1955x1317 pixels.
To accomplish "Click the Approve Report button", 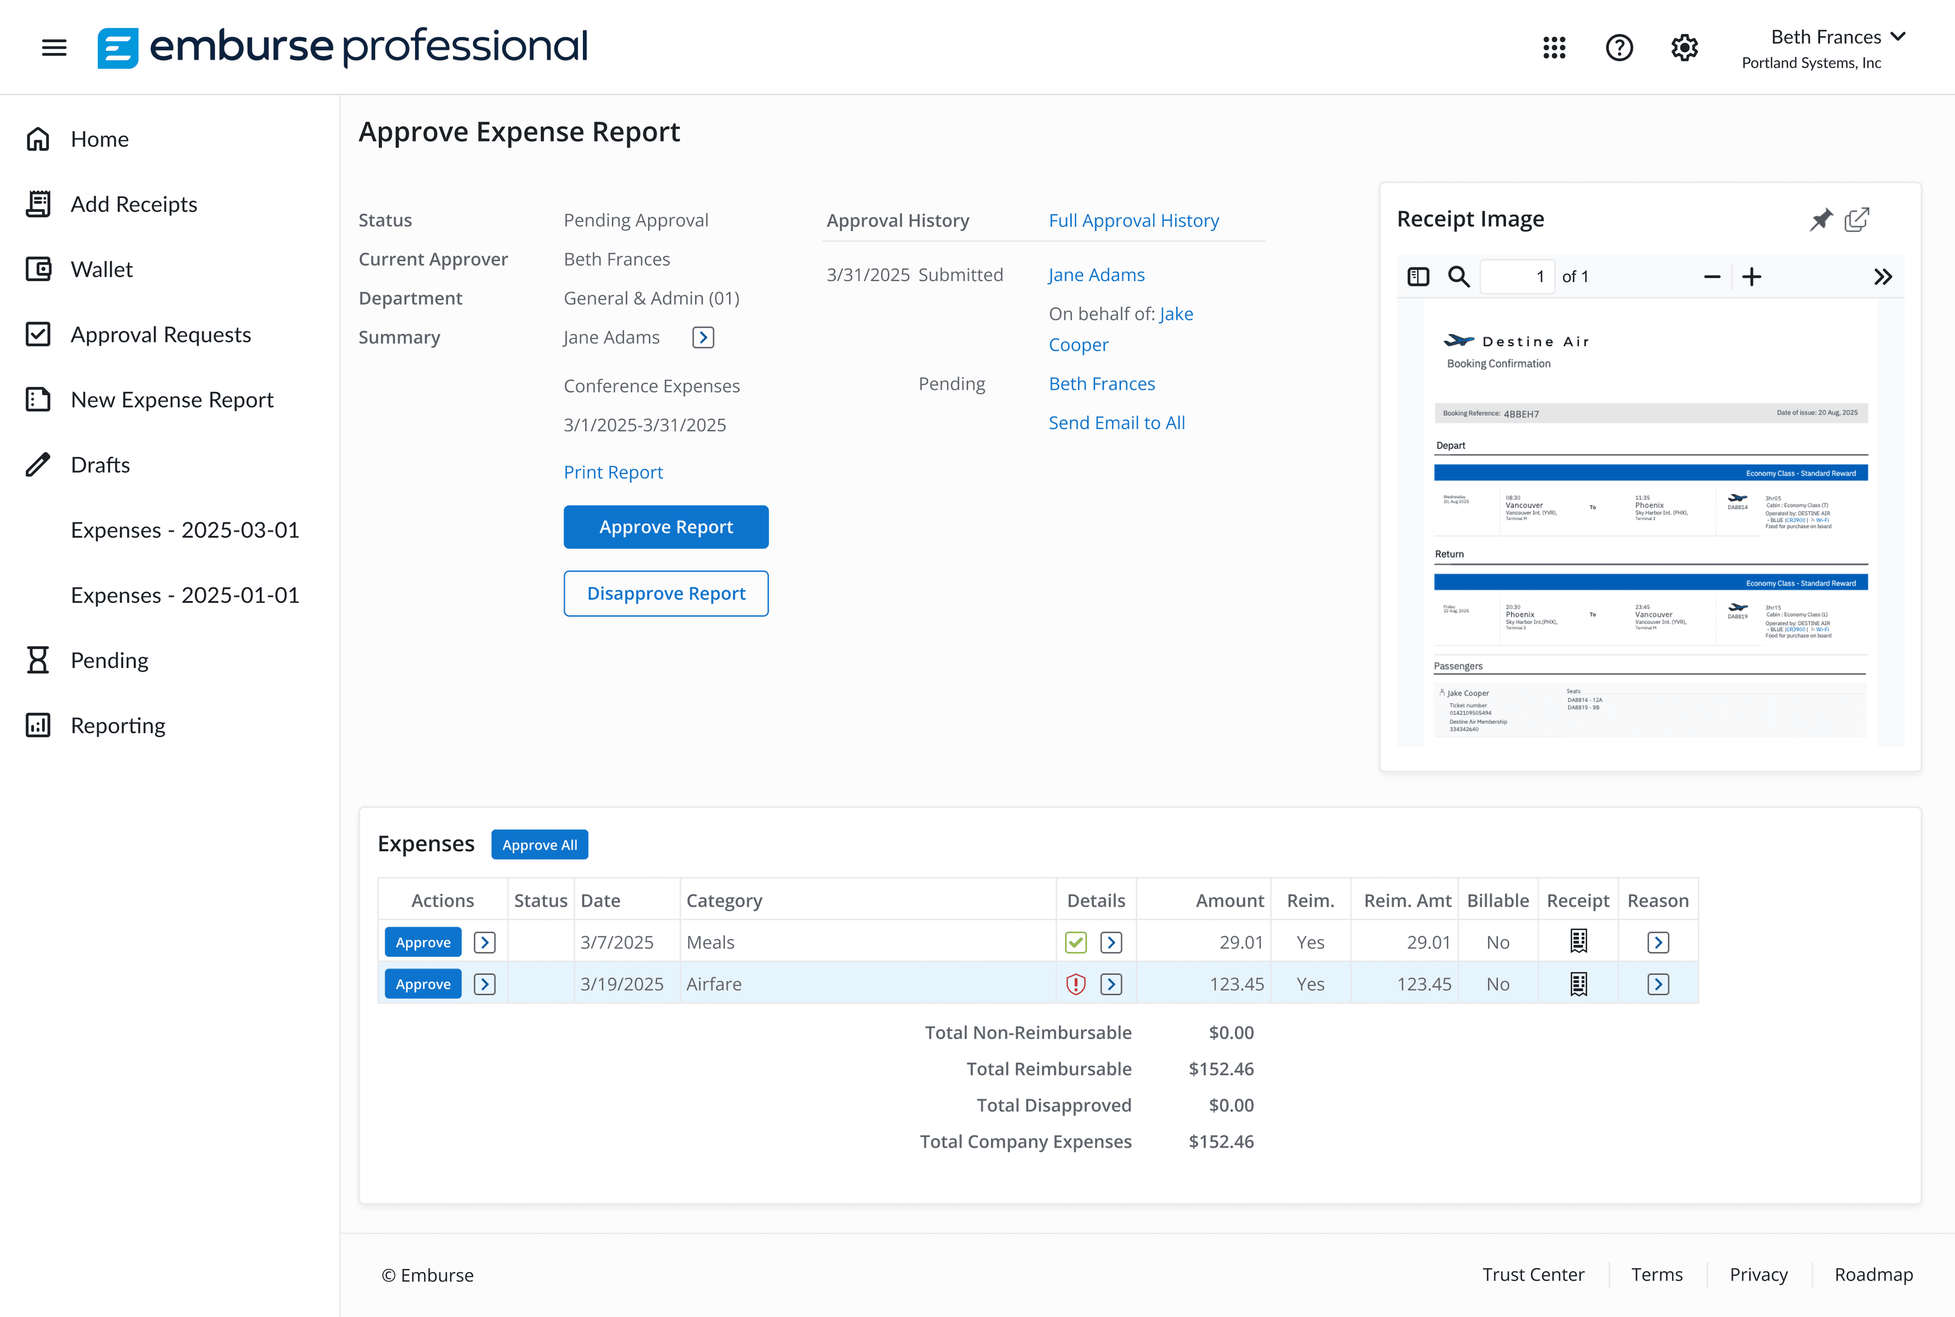I will tap(666, 526).
